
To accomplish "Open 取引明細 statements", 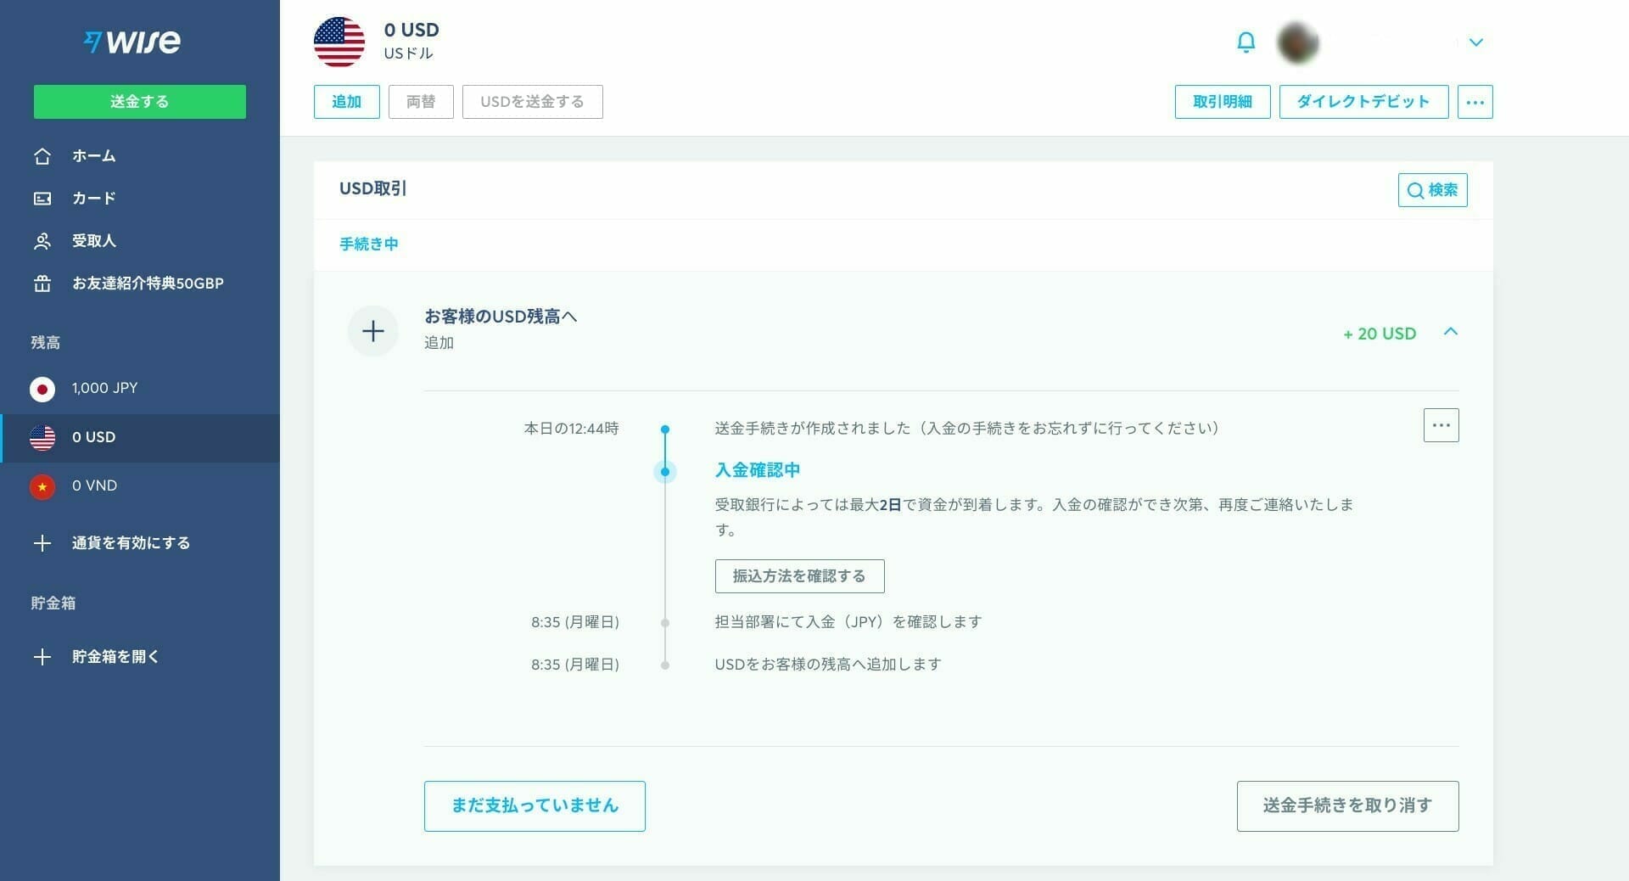I will (1223, 102).
